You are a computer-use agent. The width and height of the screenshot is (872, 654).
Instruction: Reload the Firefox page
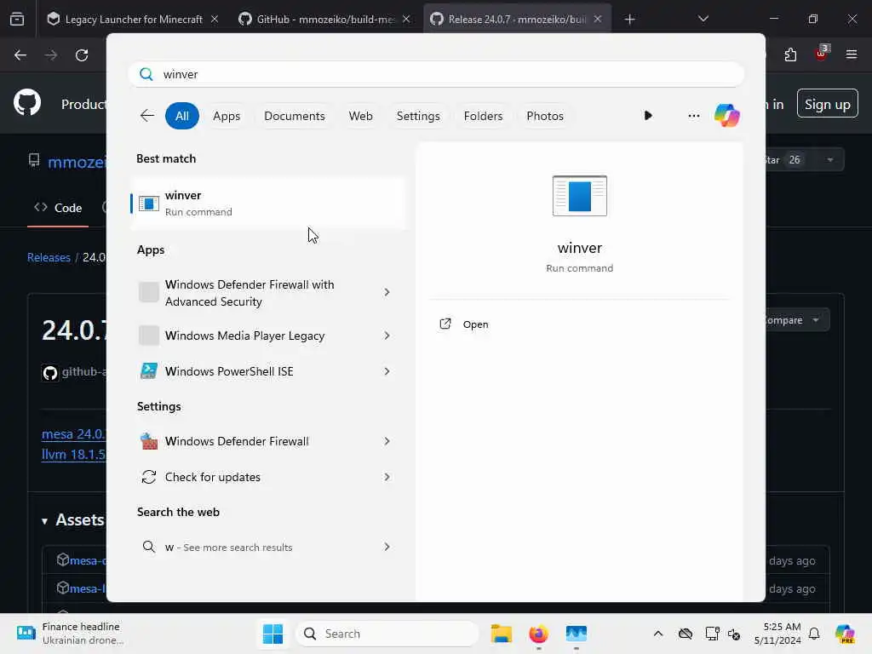click(x=82, y=55)
